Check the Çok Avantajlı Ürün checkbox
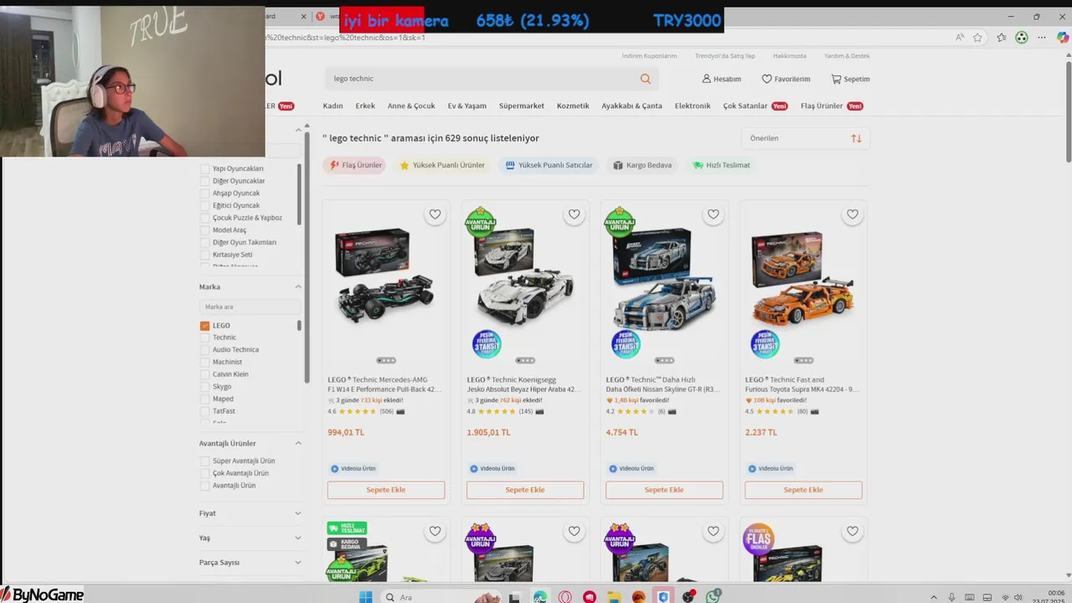1072x603 pixels. (204, 473)
